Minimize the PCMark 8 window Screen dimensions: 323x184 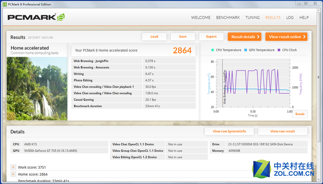[299, 4]
